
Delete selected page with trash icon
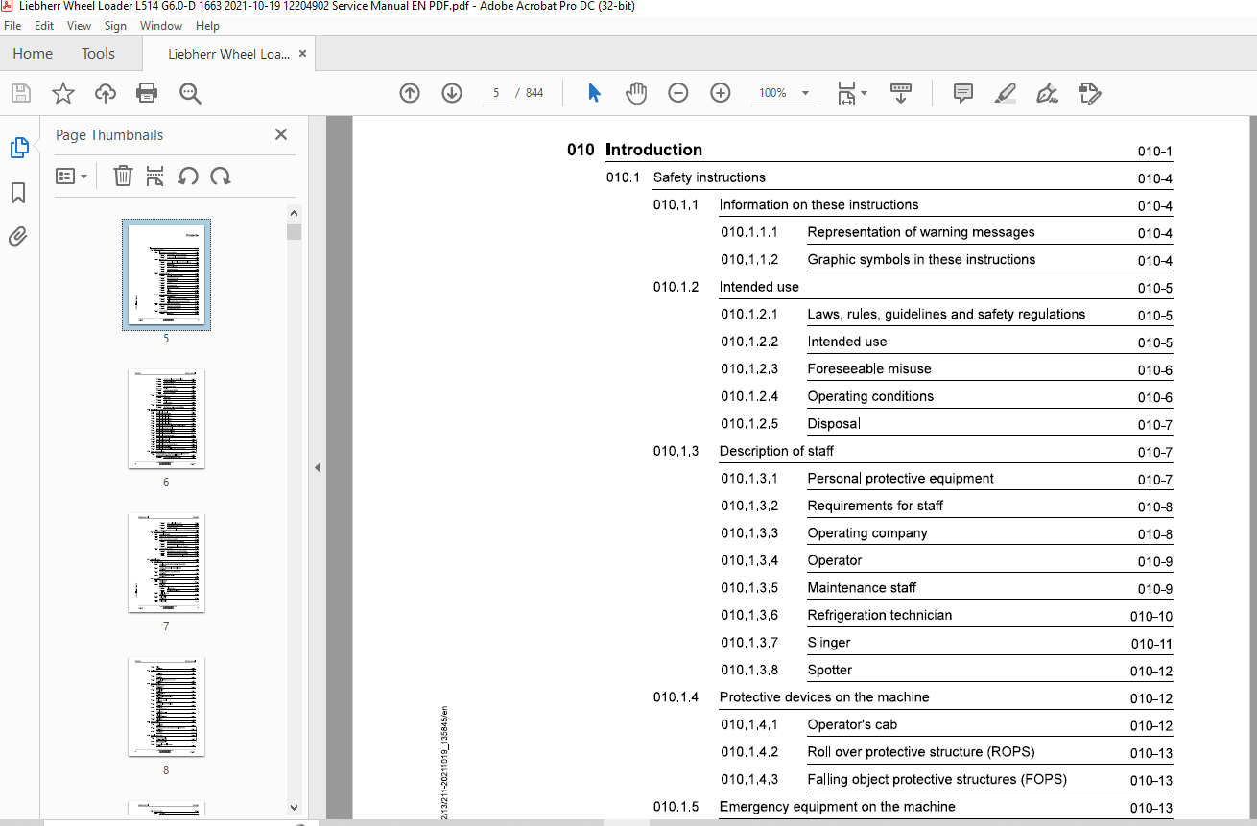123,177
